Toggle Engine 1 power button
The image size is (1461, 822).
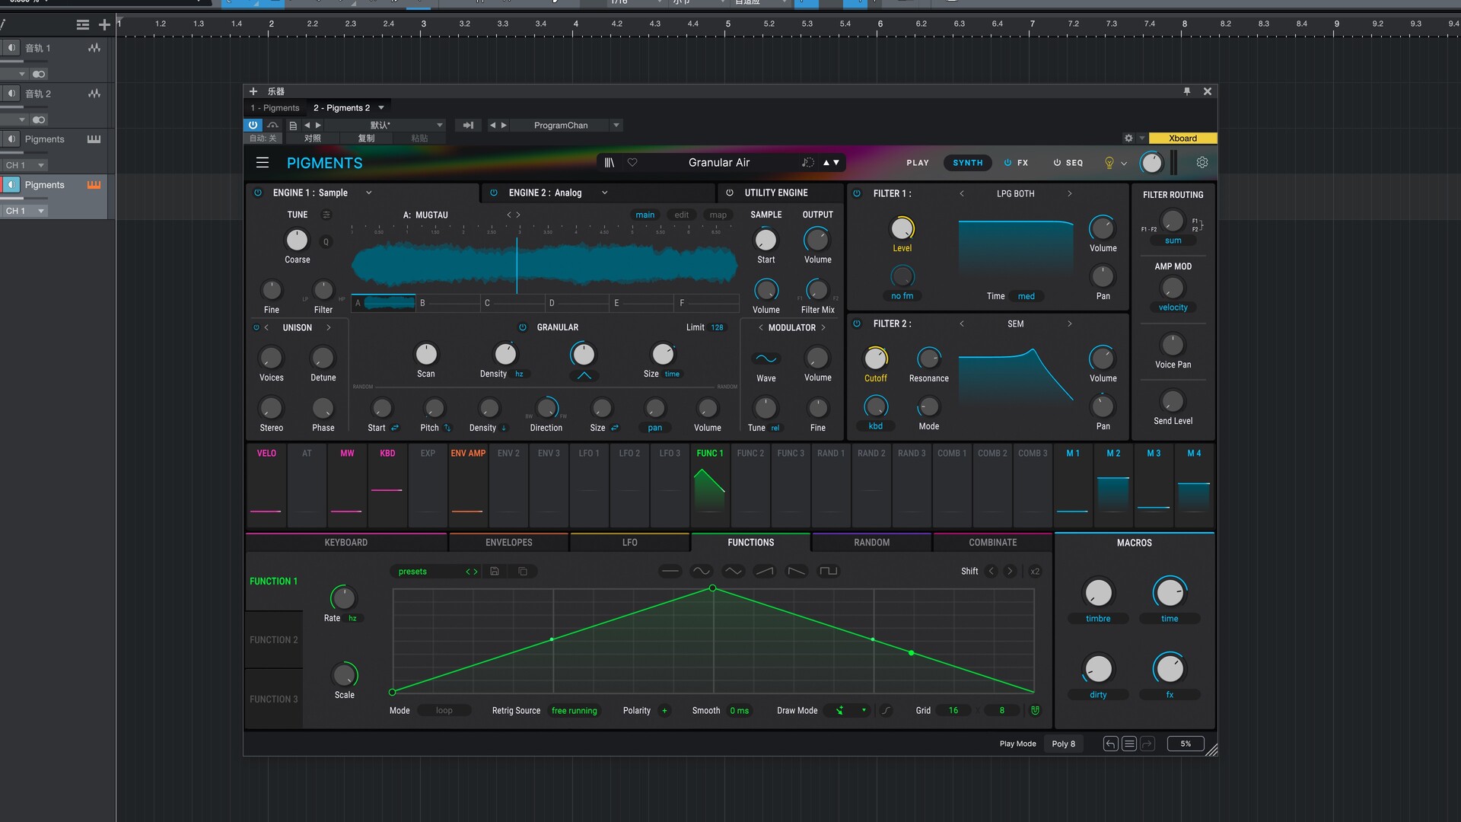(x=257, y=193)
